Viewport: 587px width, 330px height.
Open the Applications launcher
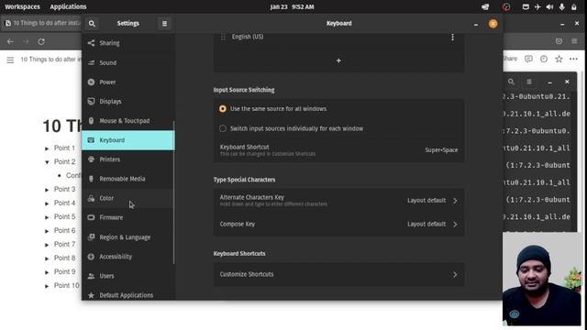coord(68,6)
